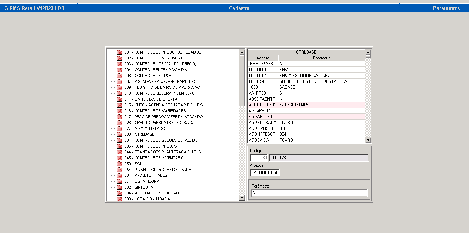Viewport: 469px width, 233px height.
Task: Click down arrow of the folder tree scrollbar
Action: click(242, 198)
